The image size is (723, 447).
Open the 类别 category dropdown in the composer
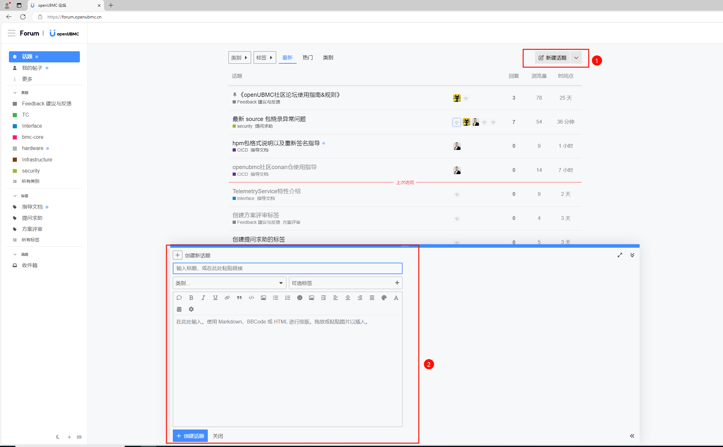(x=229, y=283)
